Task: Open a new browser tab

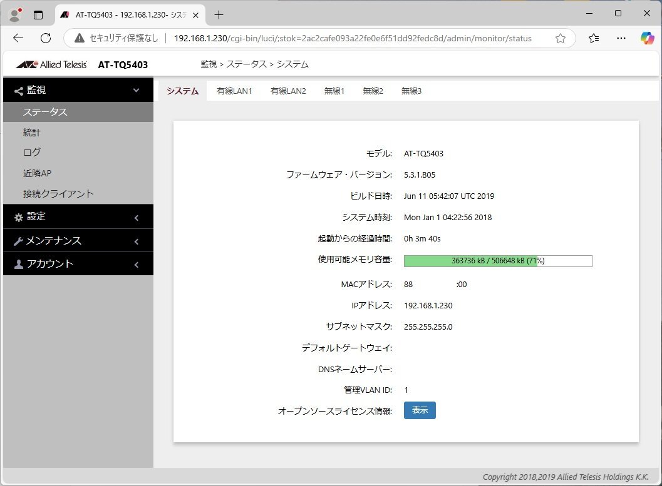Action: pyautogui.click(x=219, y=14)
